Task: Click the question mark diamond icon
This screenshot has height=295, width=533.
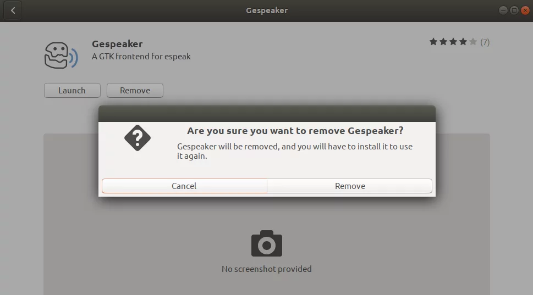Action: point(138,138)
